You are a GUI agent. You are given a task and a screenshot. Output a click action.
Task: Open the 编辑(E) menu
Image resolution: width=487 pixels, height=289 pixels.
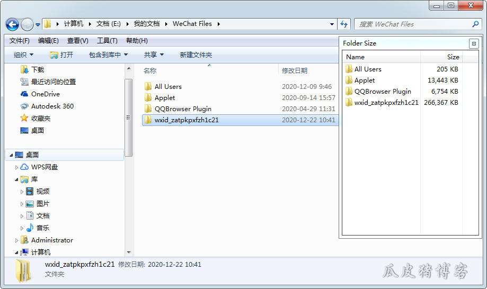click(48, 41)
